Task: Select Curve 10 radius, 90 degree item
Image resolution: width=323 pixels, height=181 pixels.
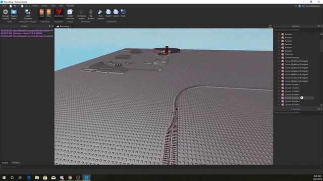Action: point(296,61)
